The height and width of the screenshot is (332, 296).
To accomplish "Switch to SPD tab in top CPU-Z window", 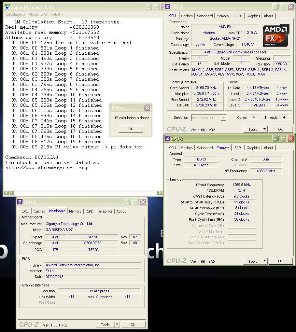I will [237, 16].
